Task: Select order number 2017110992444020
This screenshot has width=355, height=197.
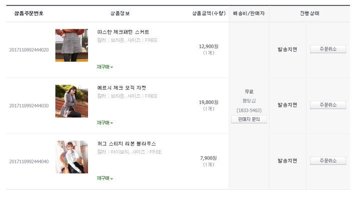Action: pos(29,50)
